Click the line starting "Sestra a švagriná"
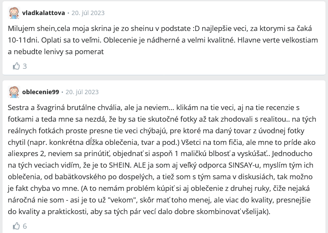 (154, 107)
